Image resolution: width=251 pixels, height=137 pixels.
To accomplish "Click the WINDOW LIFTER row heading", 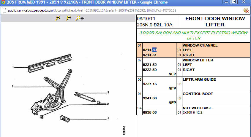I will tap(198, 60).
